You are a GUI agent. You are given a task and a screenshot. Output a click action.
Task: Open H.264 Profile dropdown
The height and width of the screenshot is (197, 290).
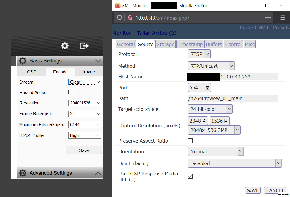(x=85, y=135)
